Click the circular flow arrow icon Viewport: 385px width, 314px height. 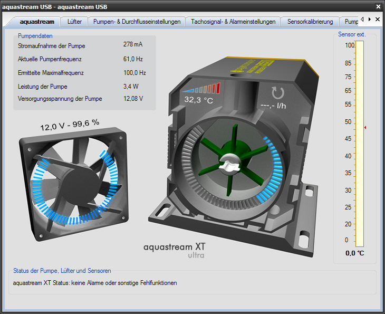coord(277,92)
